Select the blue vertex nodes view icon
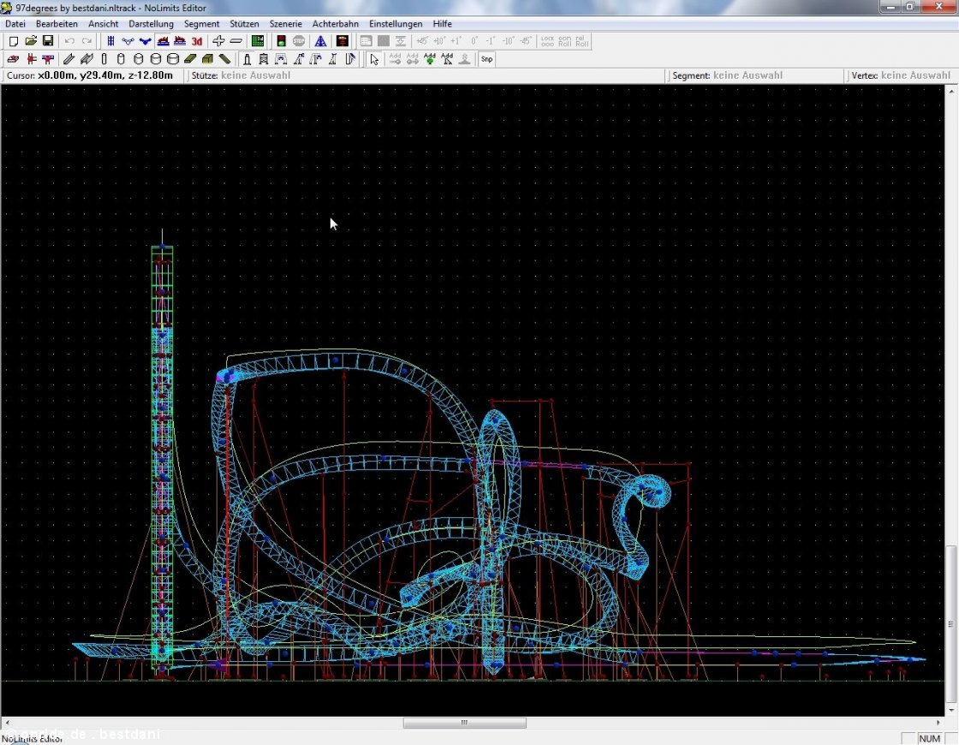Screen dimensions: 959x745 click(128, 41)
